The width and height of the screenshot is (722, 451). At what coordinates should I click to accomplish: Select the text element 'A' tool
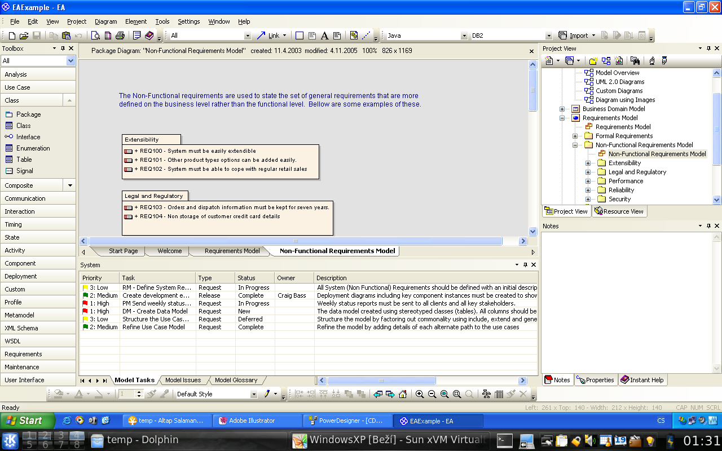[324, 36]
